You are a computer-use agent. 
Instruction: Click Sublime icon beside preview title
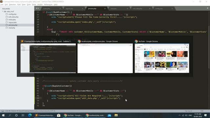pyautogui.click(x=22, y=41)
